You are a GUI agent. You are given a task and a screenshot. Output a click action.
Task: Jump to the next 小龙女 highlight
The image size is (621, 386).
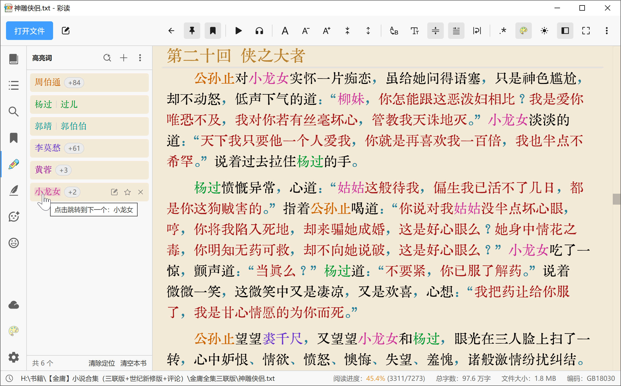point(48,192)
